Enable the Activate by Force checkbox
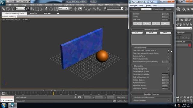Screen dimensions: 193x108 (x=169, y=56)
